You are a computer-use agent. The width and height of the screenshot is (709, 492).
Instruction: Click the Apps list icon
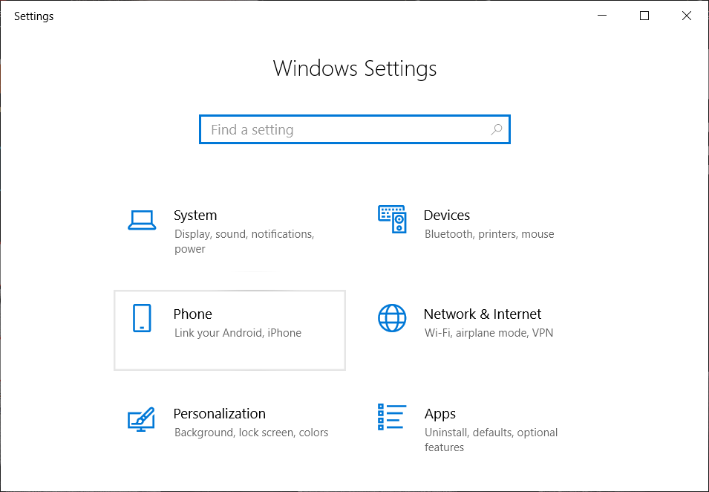[x=392, y=418]
